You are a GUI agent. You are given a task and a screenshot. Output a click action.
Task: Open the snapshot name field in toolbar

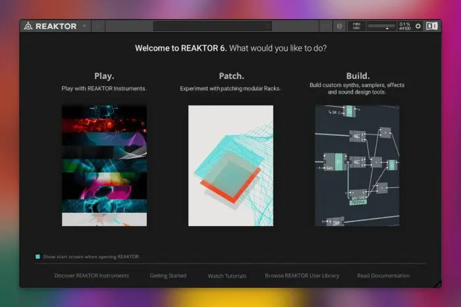point(212,26)
